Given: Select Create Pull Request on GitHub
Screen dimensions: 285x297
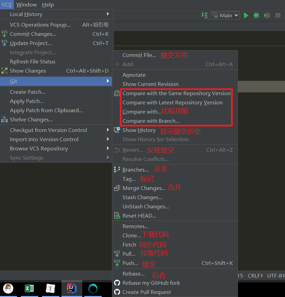Looking at the screenshot, I should (x=147, y=292).
